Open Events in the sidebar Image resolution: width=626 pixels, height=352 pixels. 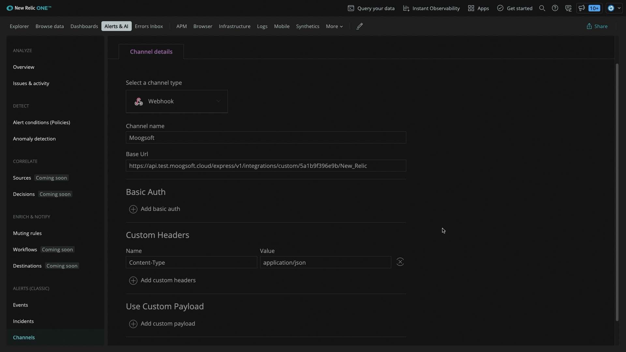(21, 305)
